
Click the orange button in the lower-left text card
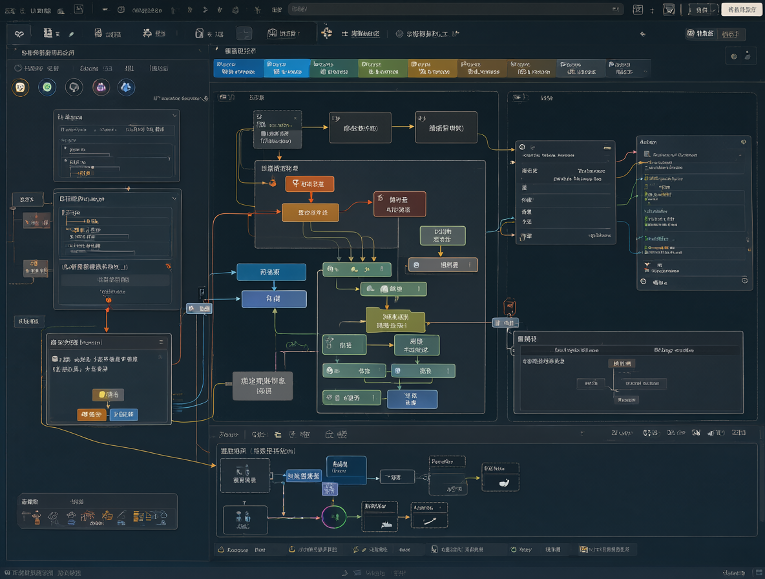tap(92, 414)
